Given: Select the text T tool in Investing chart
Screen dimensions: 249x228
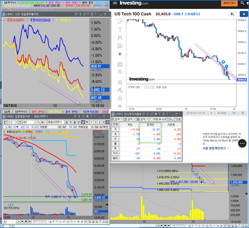Looking at the screenshot, I should pos(120,30).
